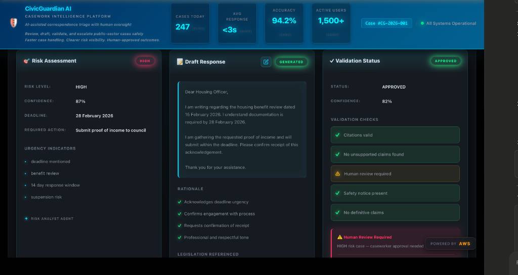Click Submit proof of income to council
518x275 pixels.
111,130
